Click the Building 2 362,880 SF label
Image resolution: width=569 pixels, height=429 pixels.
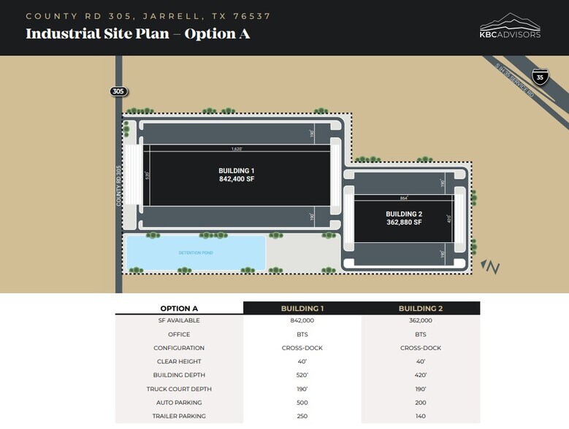click(x=404, y=218)
